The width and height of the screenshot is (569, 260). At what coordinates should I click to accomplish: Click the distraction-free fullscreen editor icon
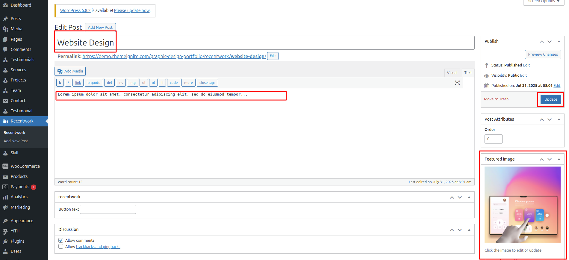coord(457,83)
